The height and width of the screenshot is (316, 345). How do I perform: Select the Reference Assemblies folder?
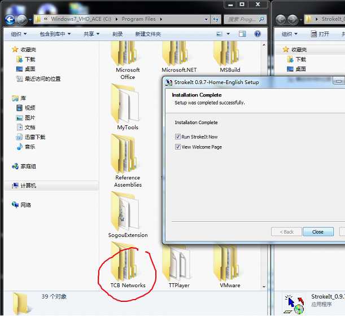[128, 161]
